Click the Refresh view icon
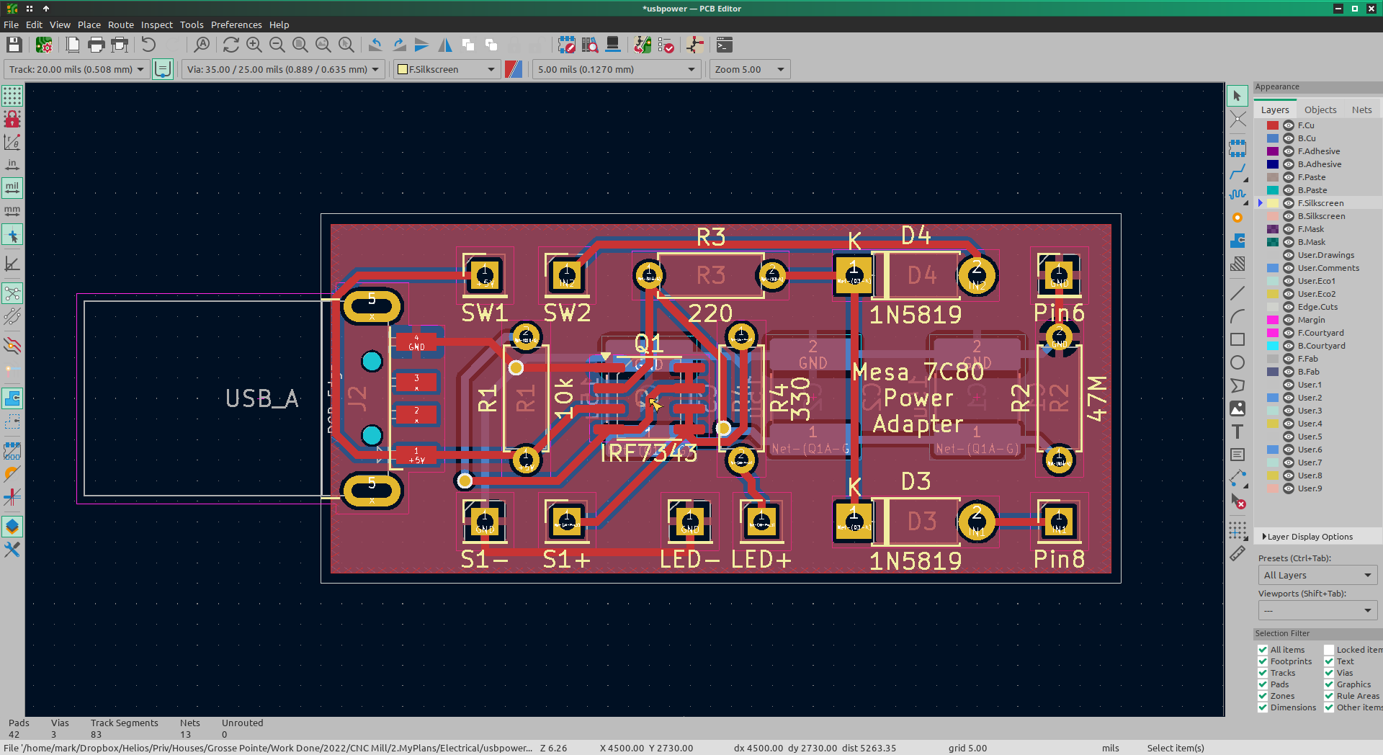This screenshot has height=755, width=1383. [x=230, y=45]
